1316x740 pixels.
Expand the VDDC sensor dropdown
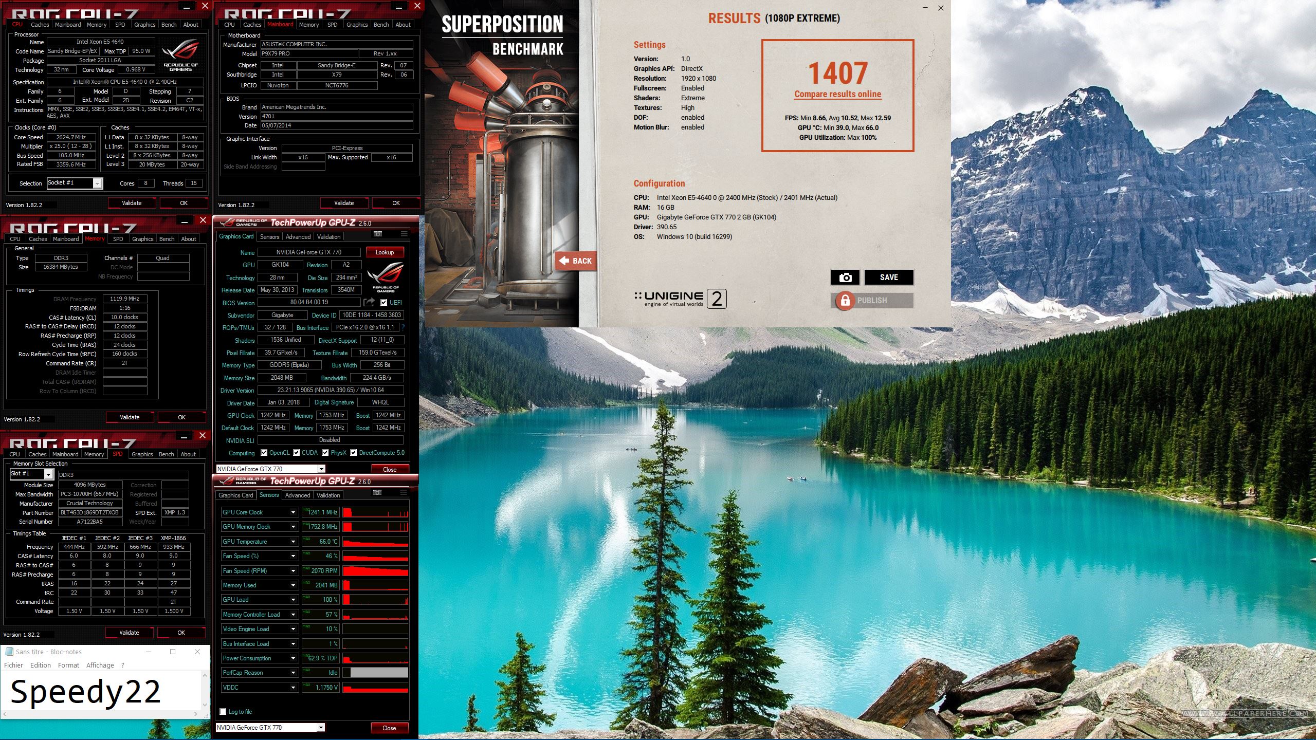(x=293, y=688)
